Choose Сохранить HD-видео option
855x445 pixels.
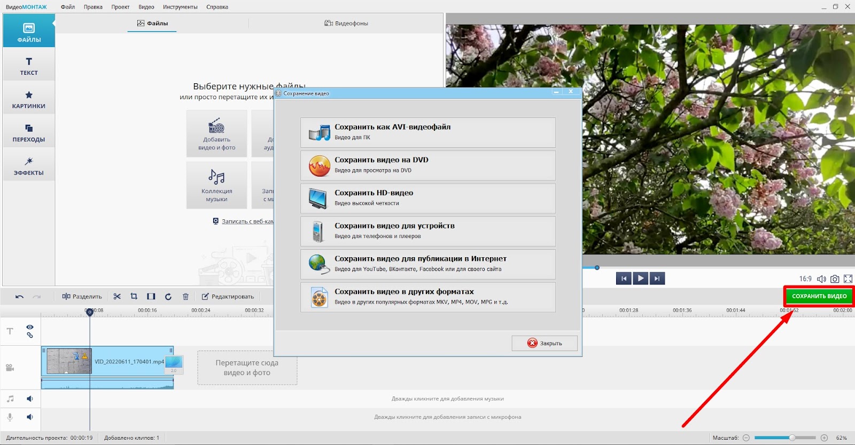point(428,198)
